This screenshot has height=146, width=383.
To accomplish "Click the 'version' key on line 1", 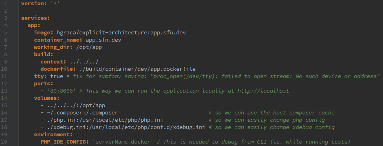I will pos(34,4).
